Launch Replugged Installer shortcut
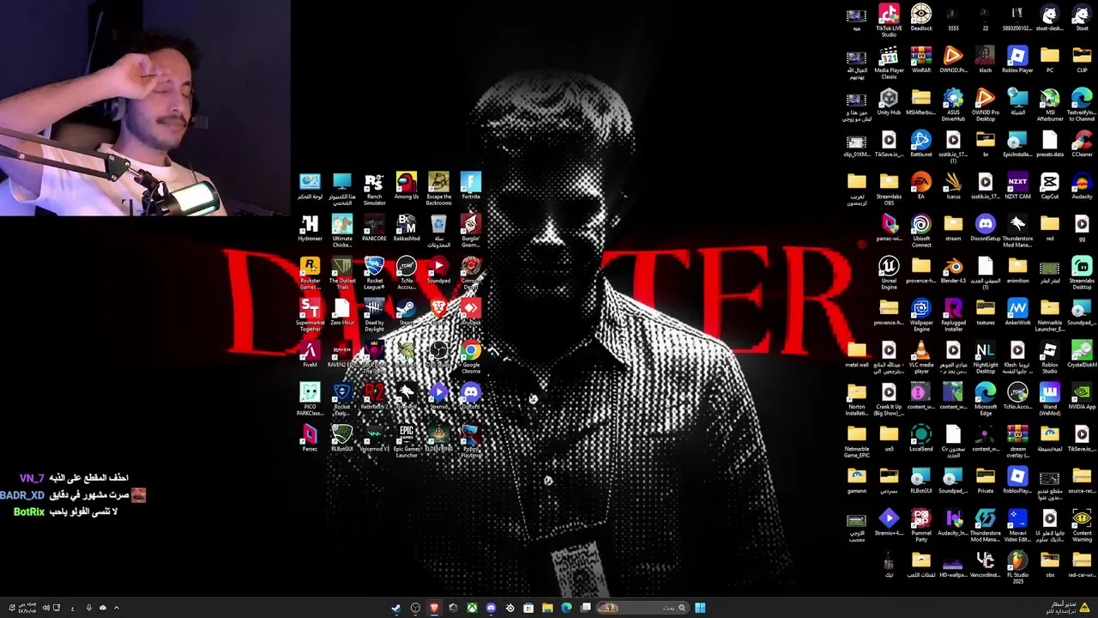1098x618 pixels. click(x=953, y=315)
